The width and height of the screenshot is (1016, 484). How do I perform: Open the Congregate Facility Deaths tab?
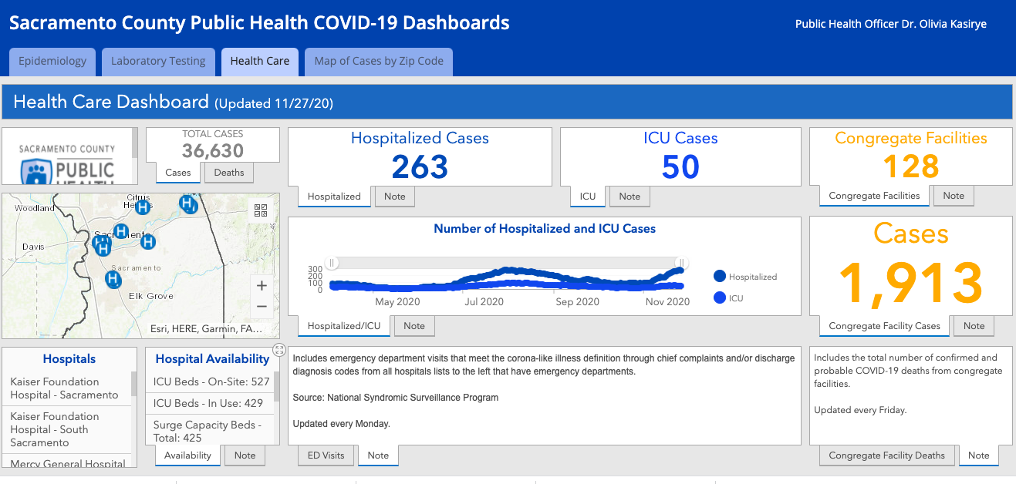pos(886,455)
